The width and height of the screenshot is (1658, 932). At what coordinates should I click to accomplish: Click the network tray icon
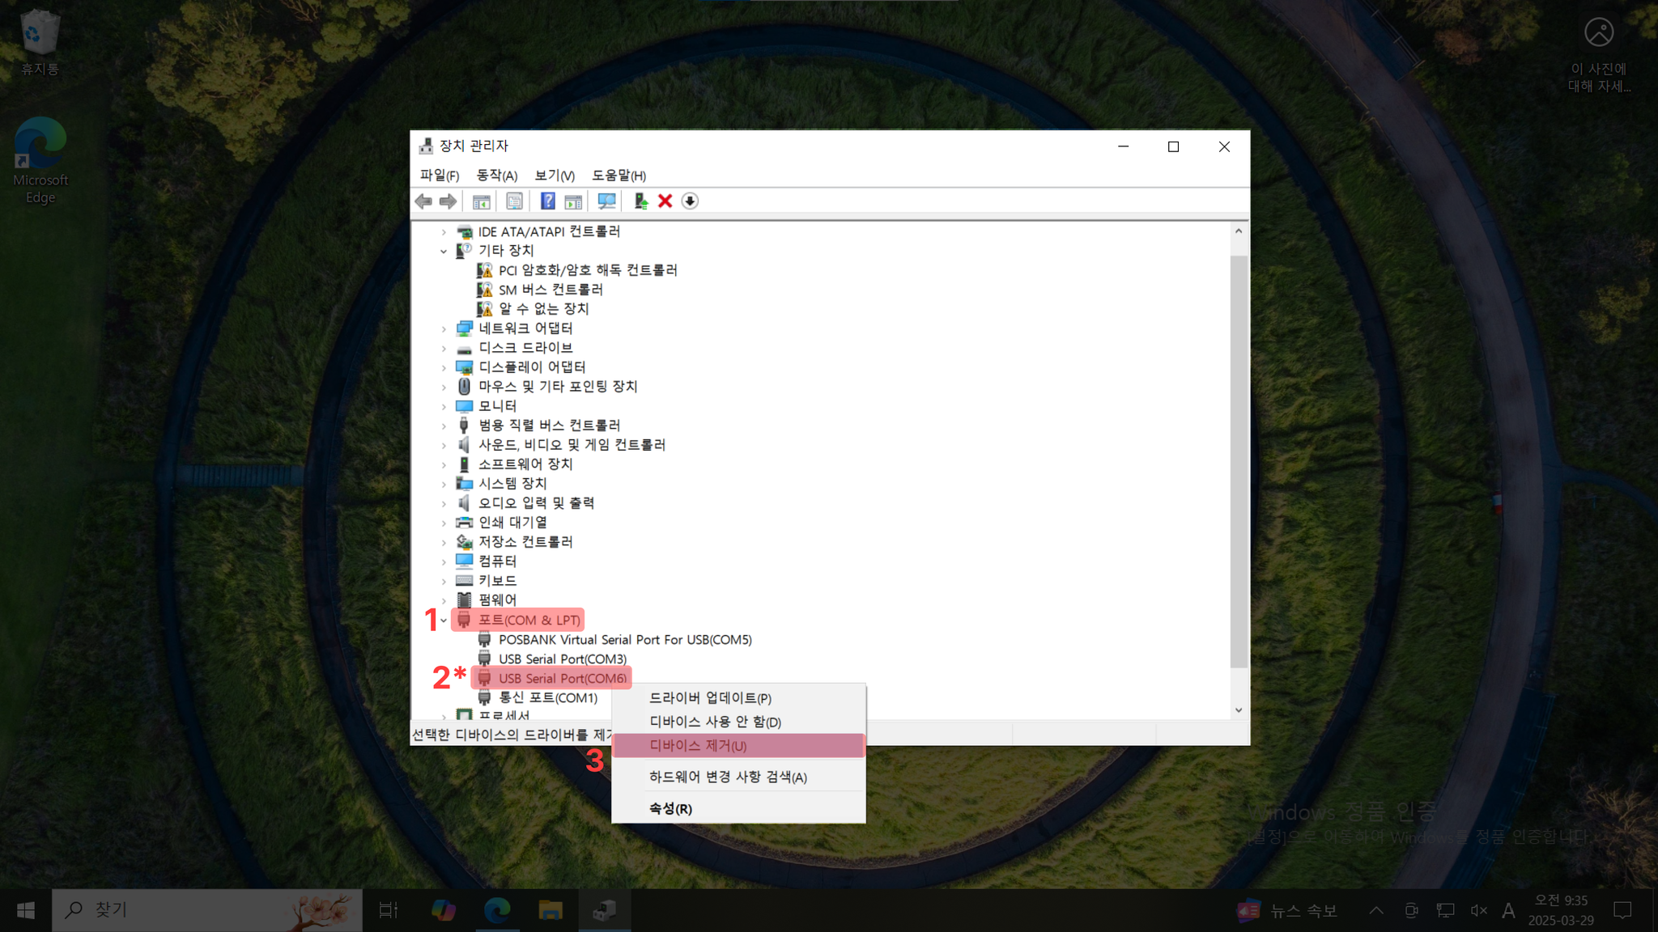coord(1445,910)
